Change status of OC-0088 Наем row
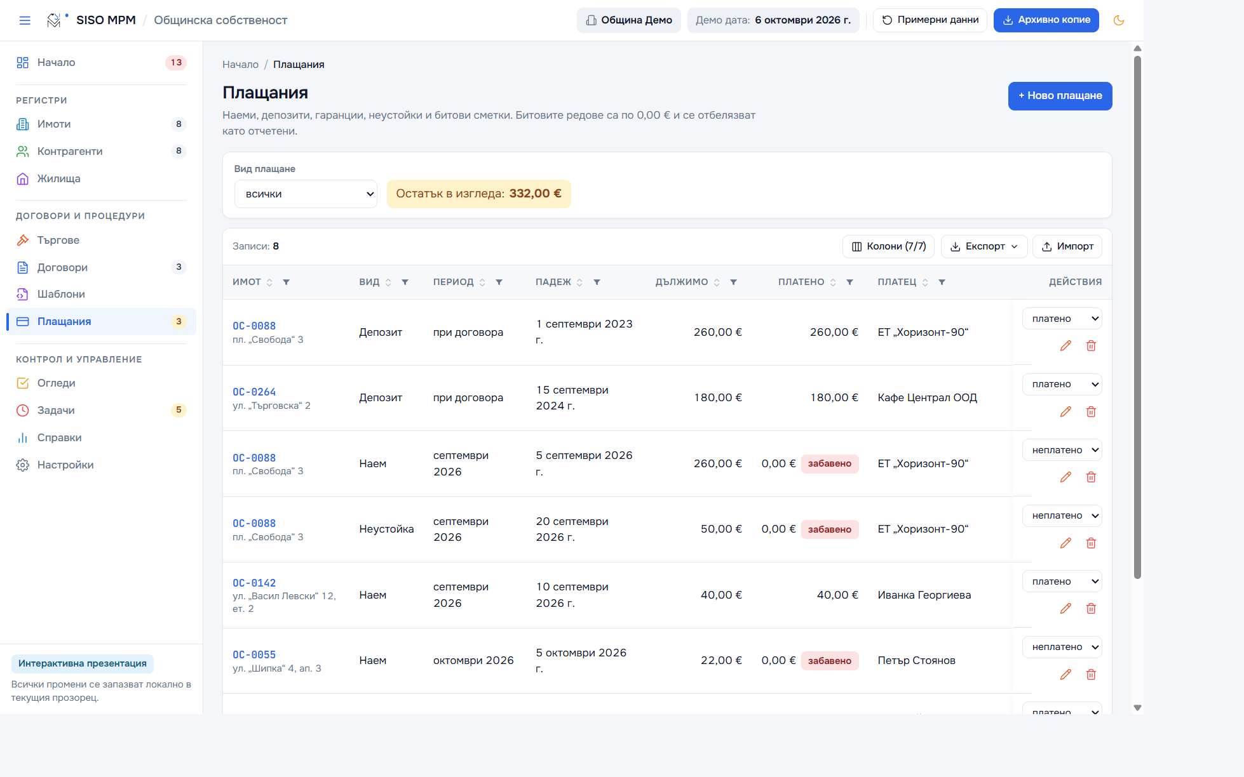 point(1062,450)
